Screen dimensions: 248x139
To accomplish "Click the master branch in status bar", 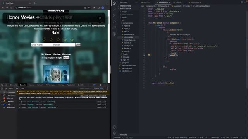I will 117,137.
